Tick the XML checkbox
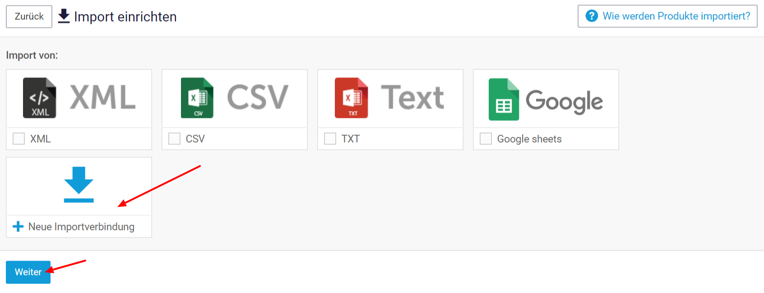 [19, 139]
